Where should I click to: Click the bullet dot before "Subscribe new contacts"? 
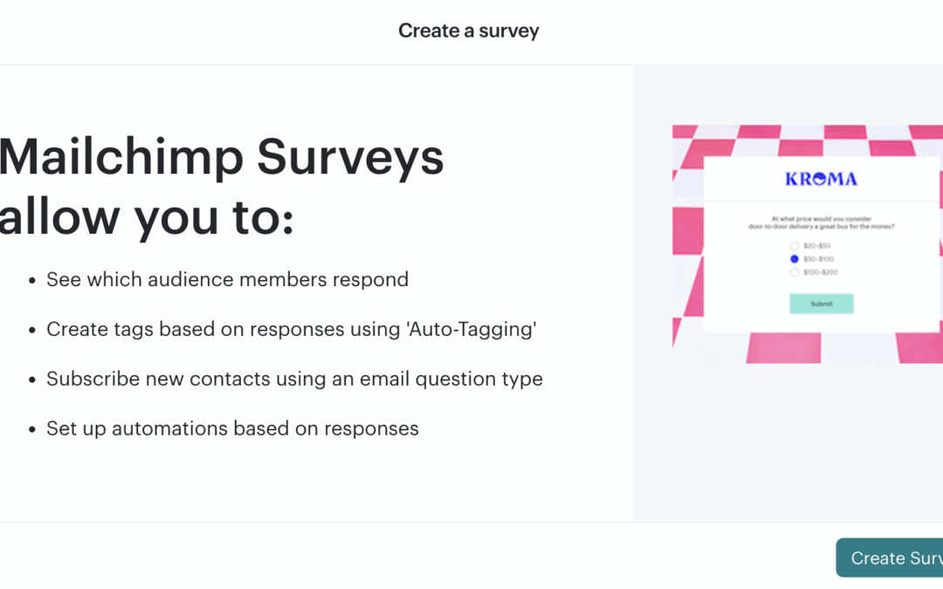32,380
